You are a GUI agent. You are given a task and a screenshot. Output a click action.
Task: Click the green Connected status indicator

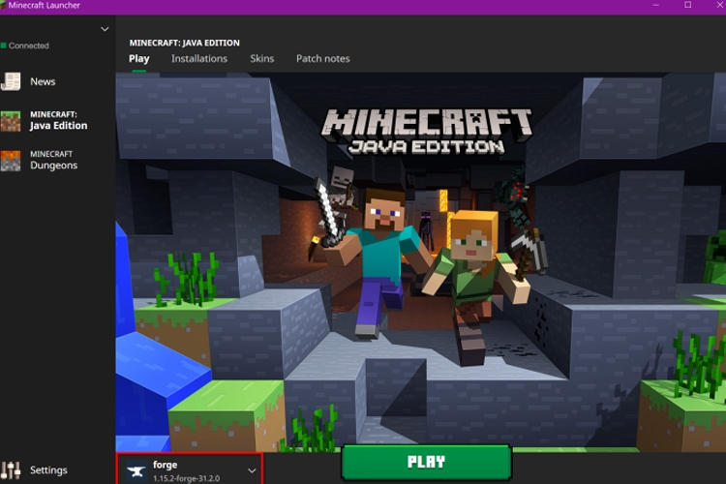click(4, 45)
